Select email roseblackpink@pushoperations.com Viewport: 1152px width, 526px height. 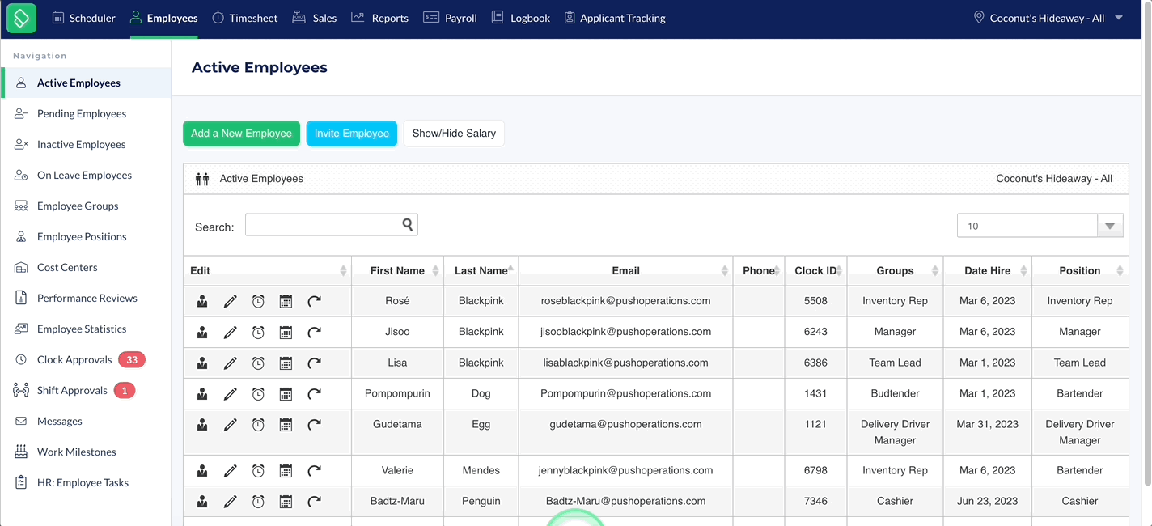(625, 301)
